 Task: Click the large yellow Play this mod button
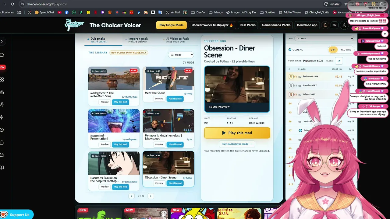pyautogui.click(x=237, y=133)
